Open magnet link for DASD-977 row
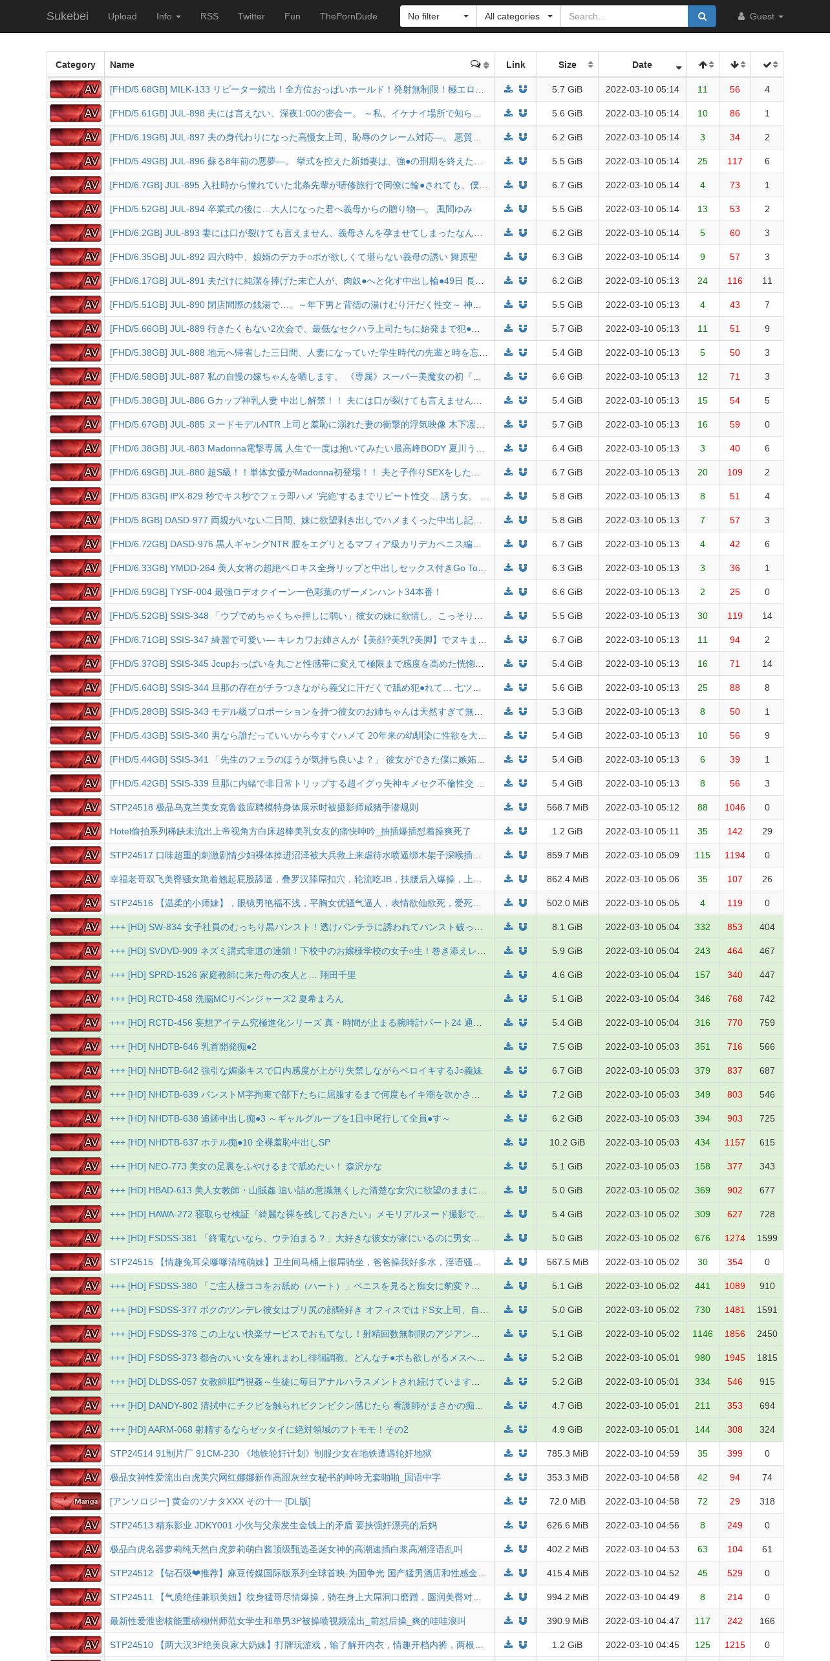The height and width of the screenshot is (1661, 830). tap(523, 520)
